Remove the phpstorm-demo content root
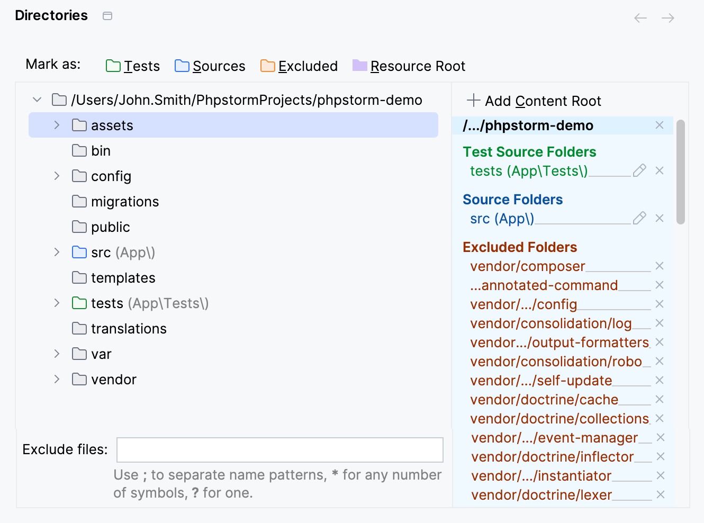 pyautogui.click(x=660, y=125)
